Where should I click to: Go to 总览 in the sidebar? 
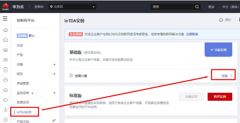[x=20, y=45]
